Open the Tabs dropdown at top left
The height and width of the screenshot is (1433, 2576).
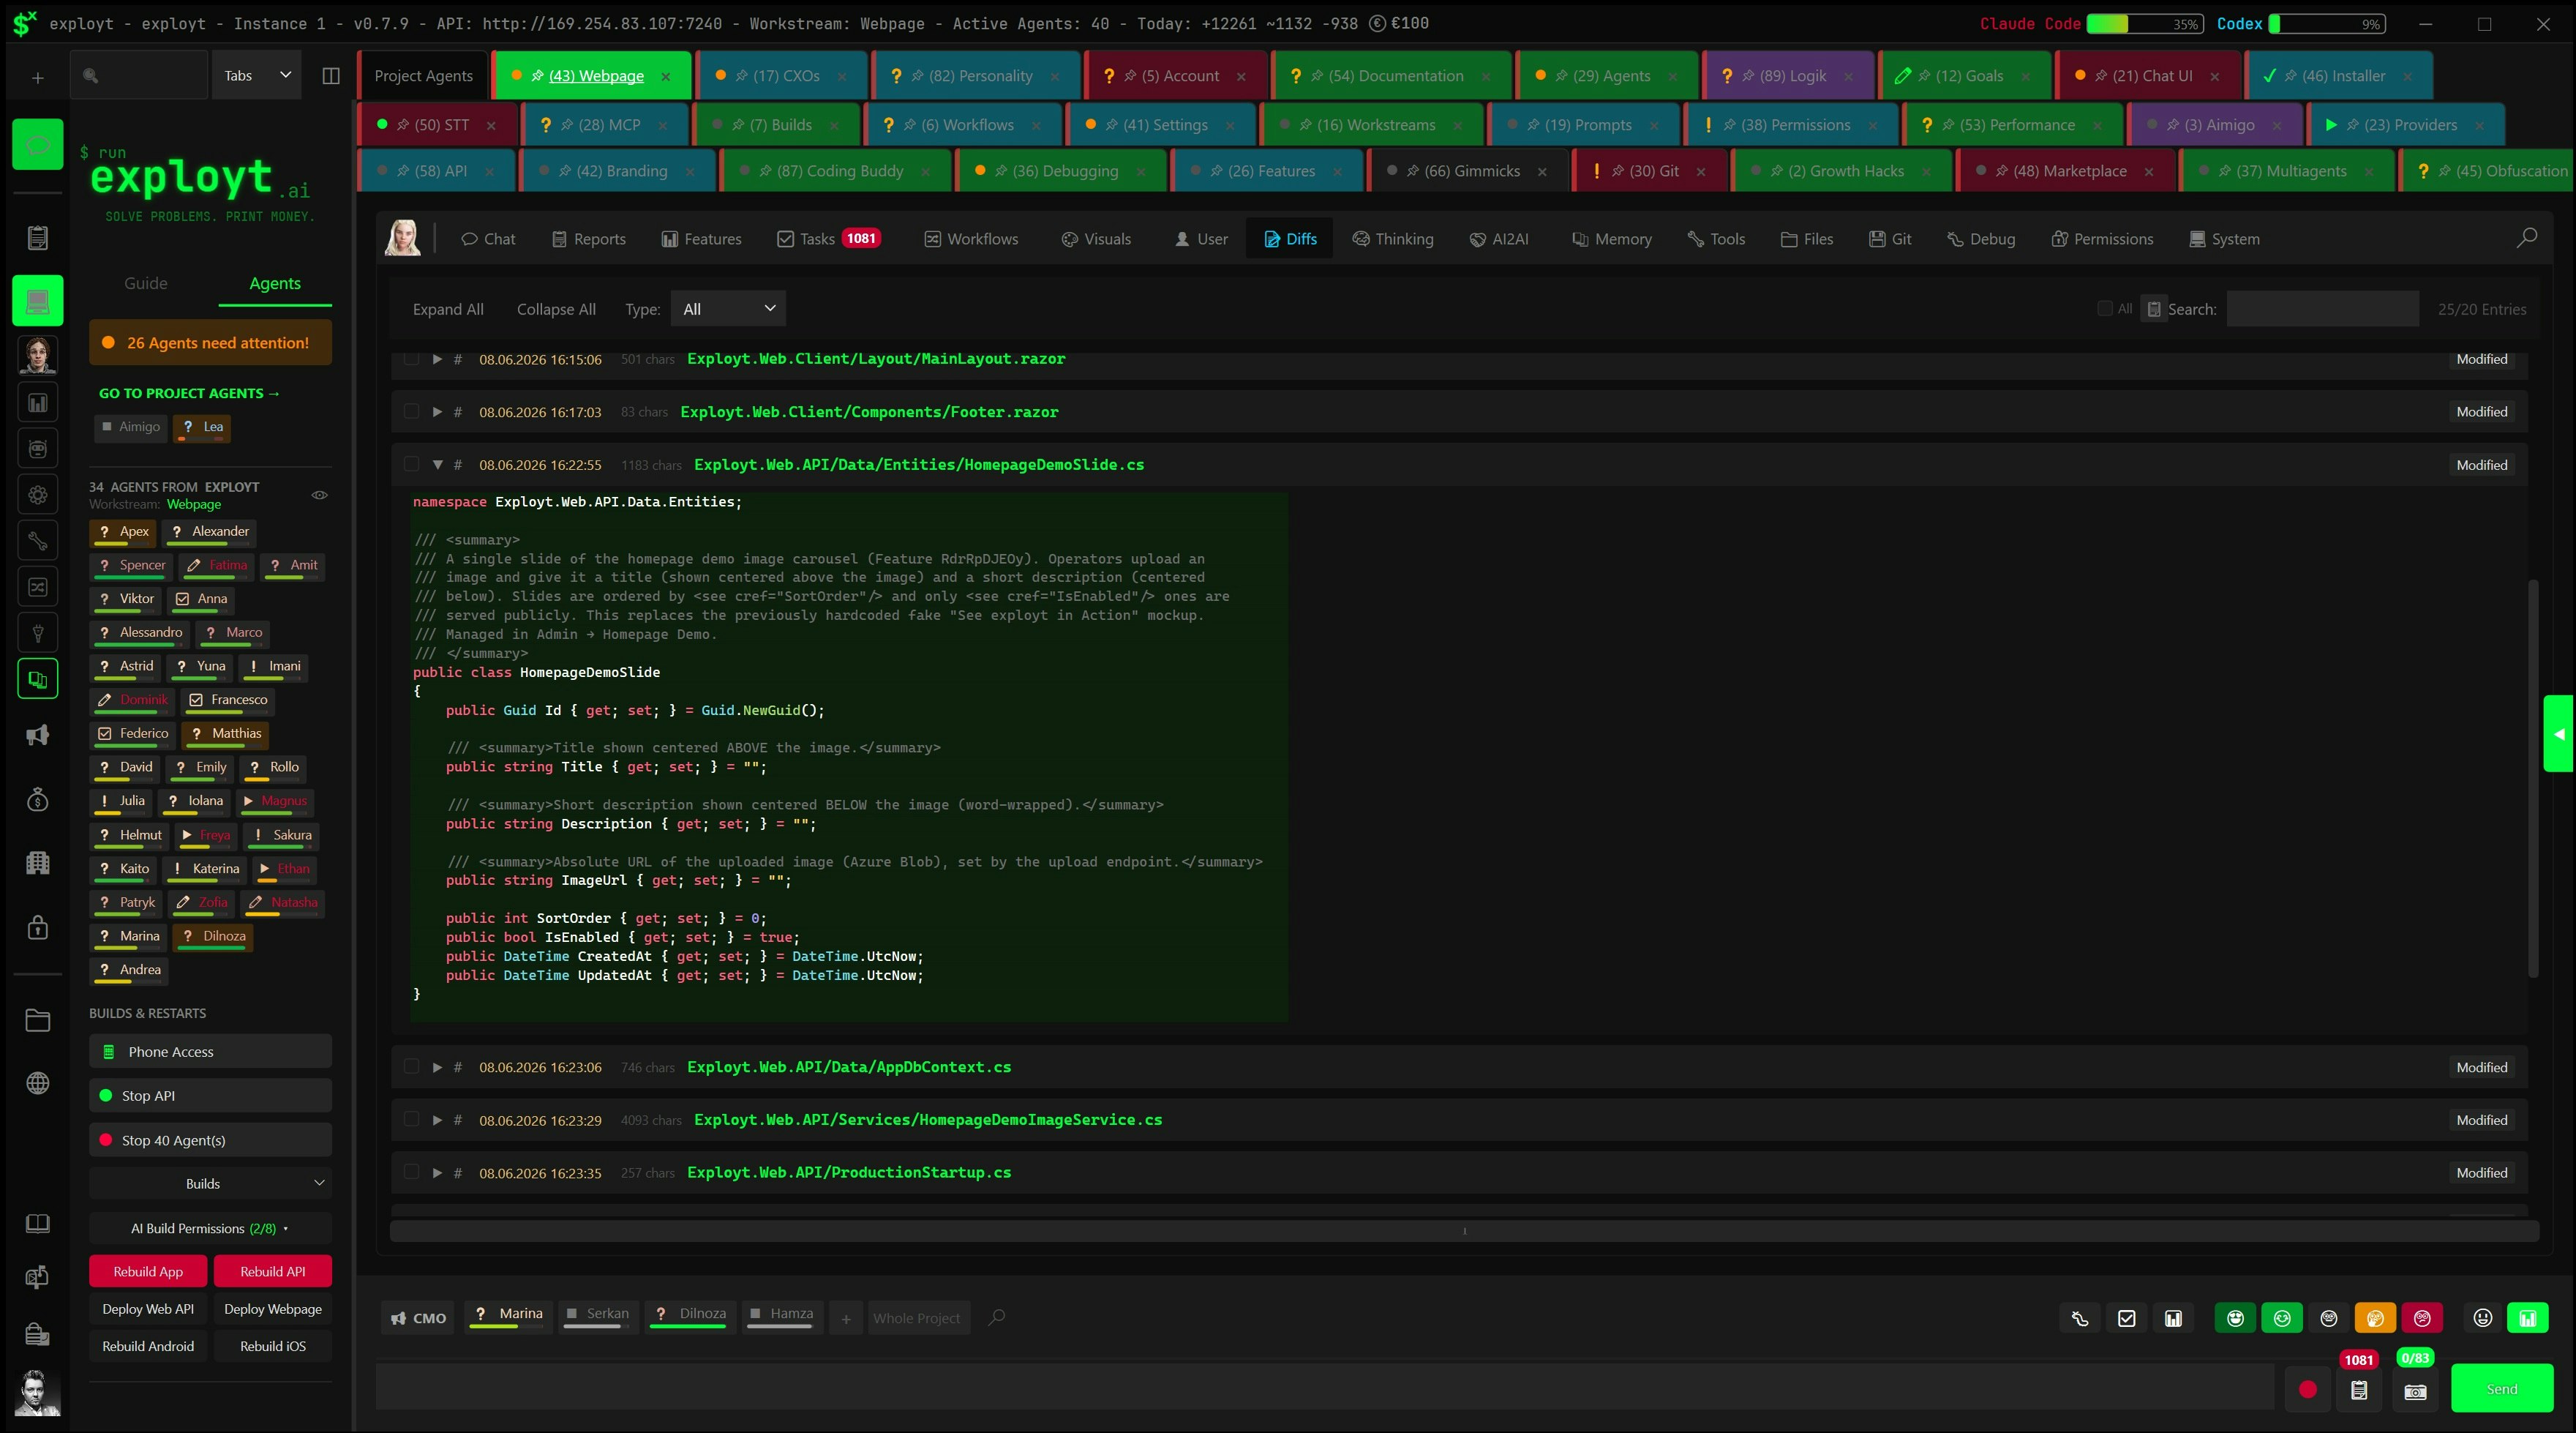click(x=257, y=76)
